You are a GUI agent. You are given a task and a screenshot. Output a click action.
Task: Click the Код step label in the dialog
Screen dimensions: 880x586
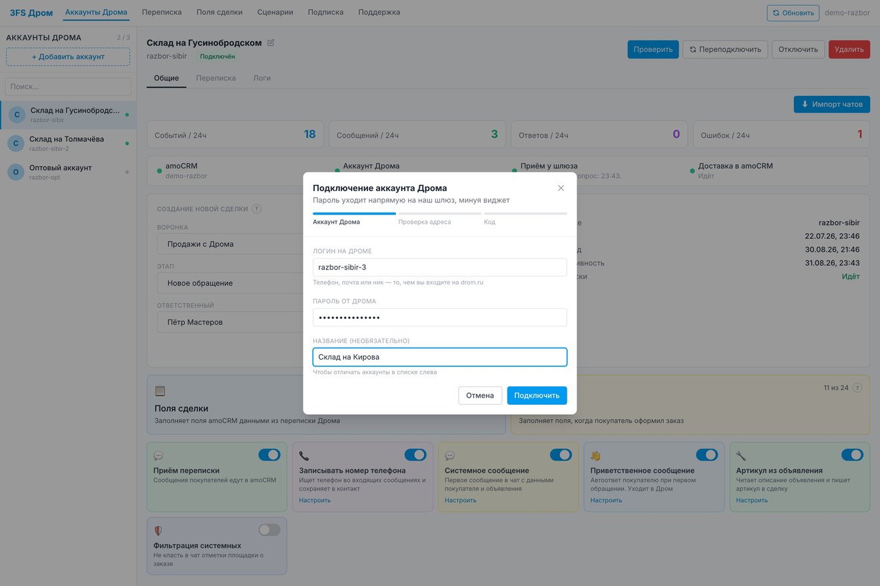[489, 222]
